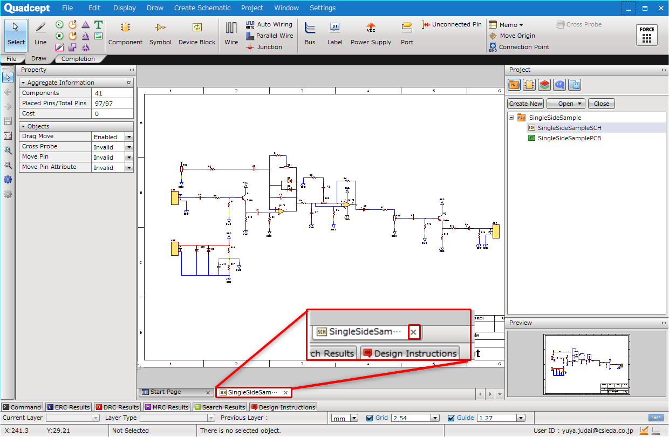Close the SingleSideSam… document tab
Image resolution: width=669 pixels, height=437 pixels.
point(285,393)
